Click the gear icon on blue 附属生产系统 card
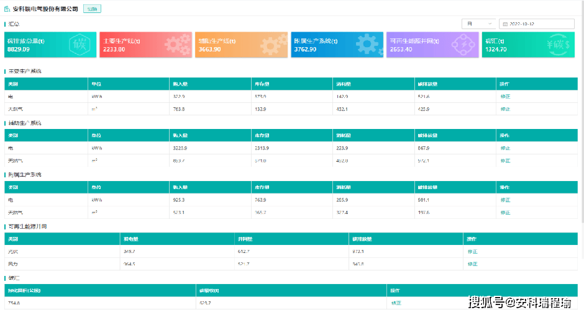 pyautogui.click(x=368, y=44)
